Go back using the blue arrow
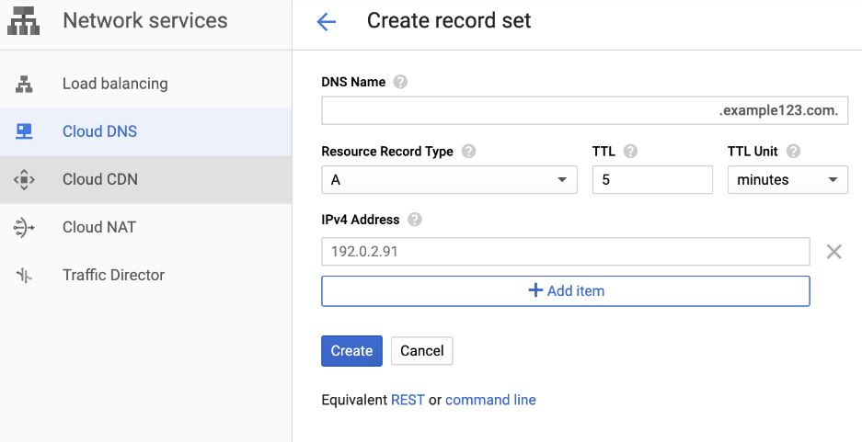 tap(326, 22)
